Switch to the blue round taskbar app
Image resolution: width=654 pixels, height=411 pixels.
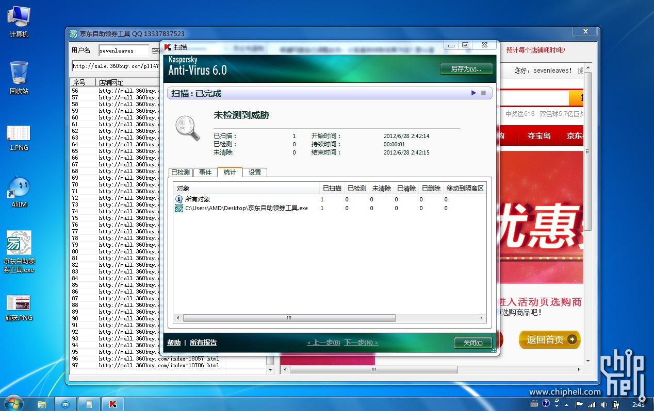point(66,404)
